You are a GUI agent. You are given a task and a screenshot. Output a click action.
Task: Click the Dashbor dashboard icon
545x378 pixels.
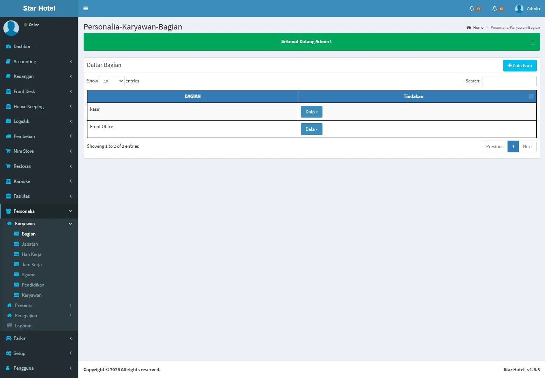8,46
